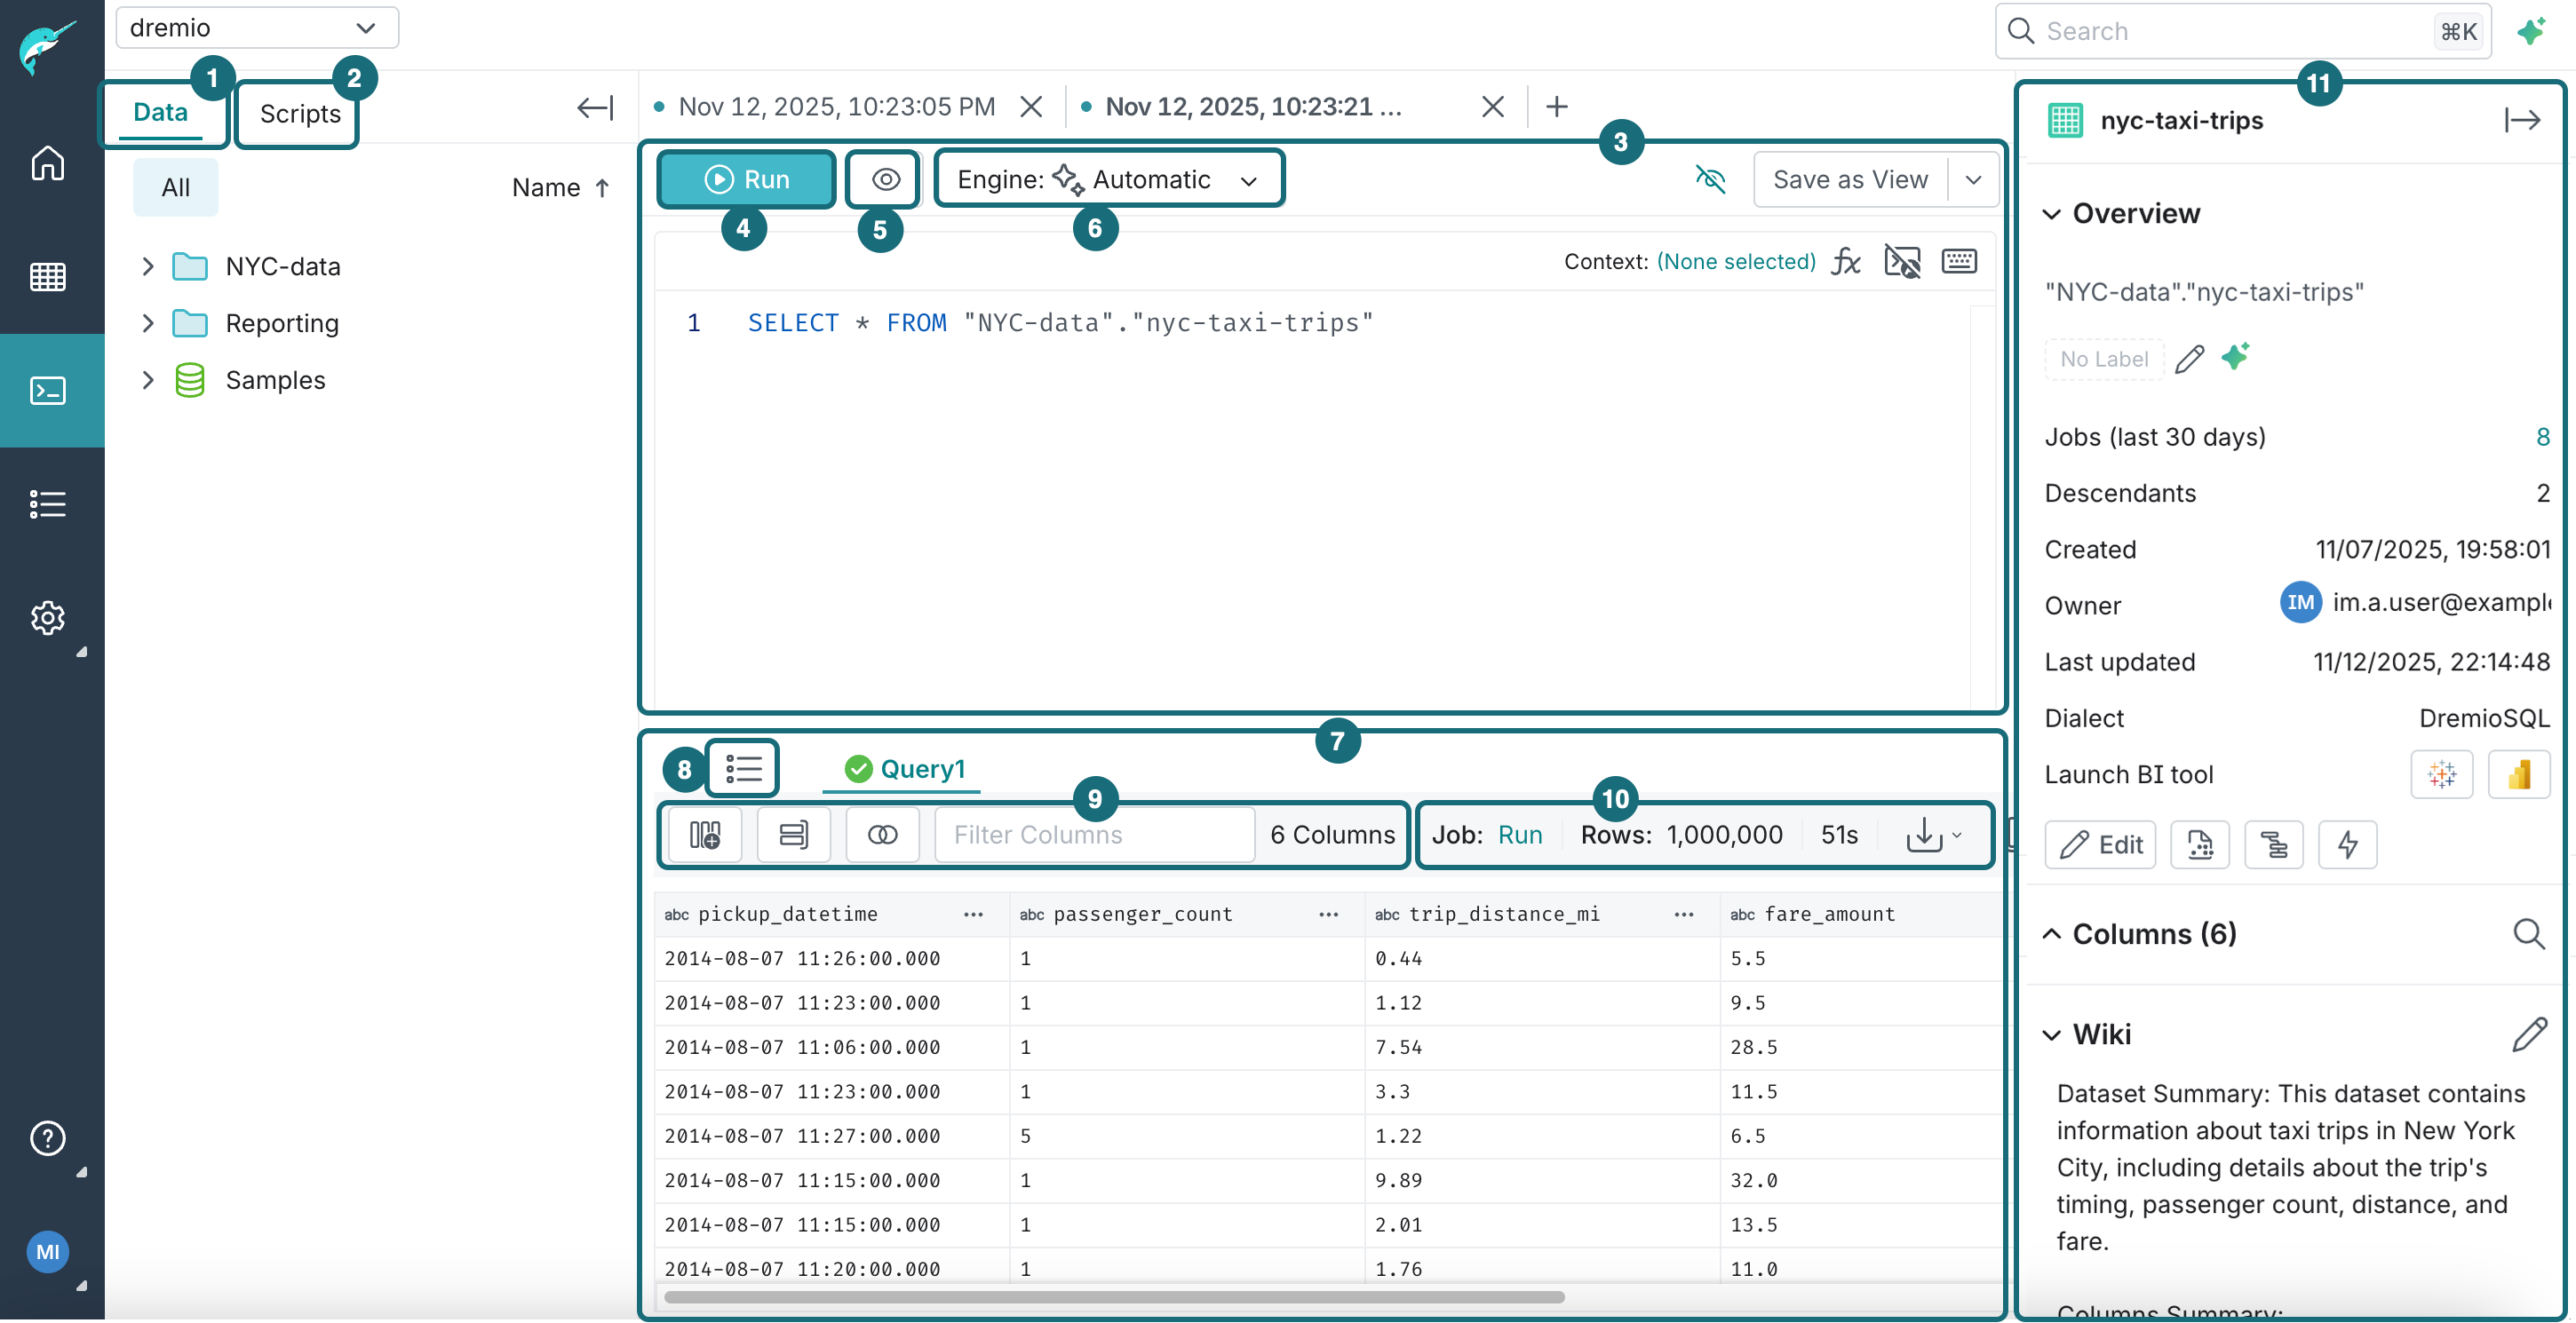Open the SQL Runner from the sidebar

[48, 391]
